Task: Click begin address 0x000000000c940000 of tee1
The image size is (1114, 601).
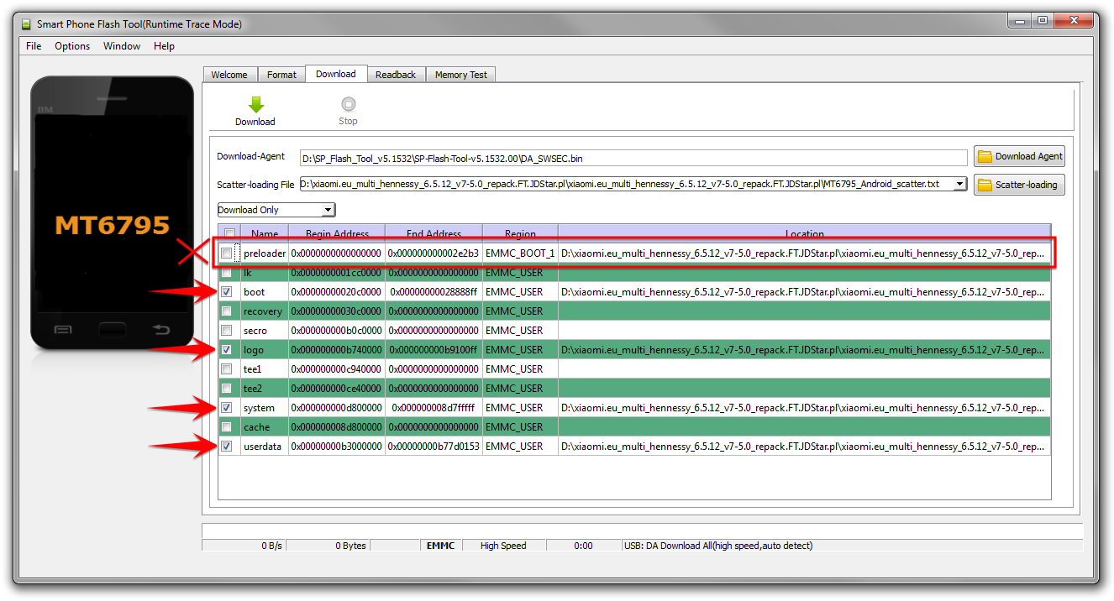Action: click(x=337, y=369)
